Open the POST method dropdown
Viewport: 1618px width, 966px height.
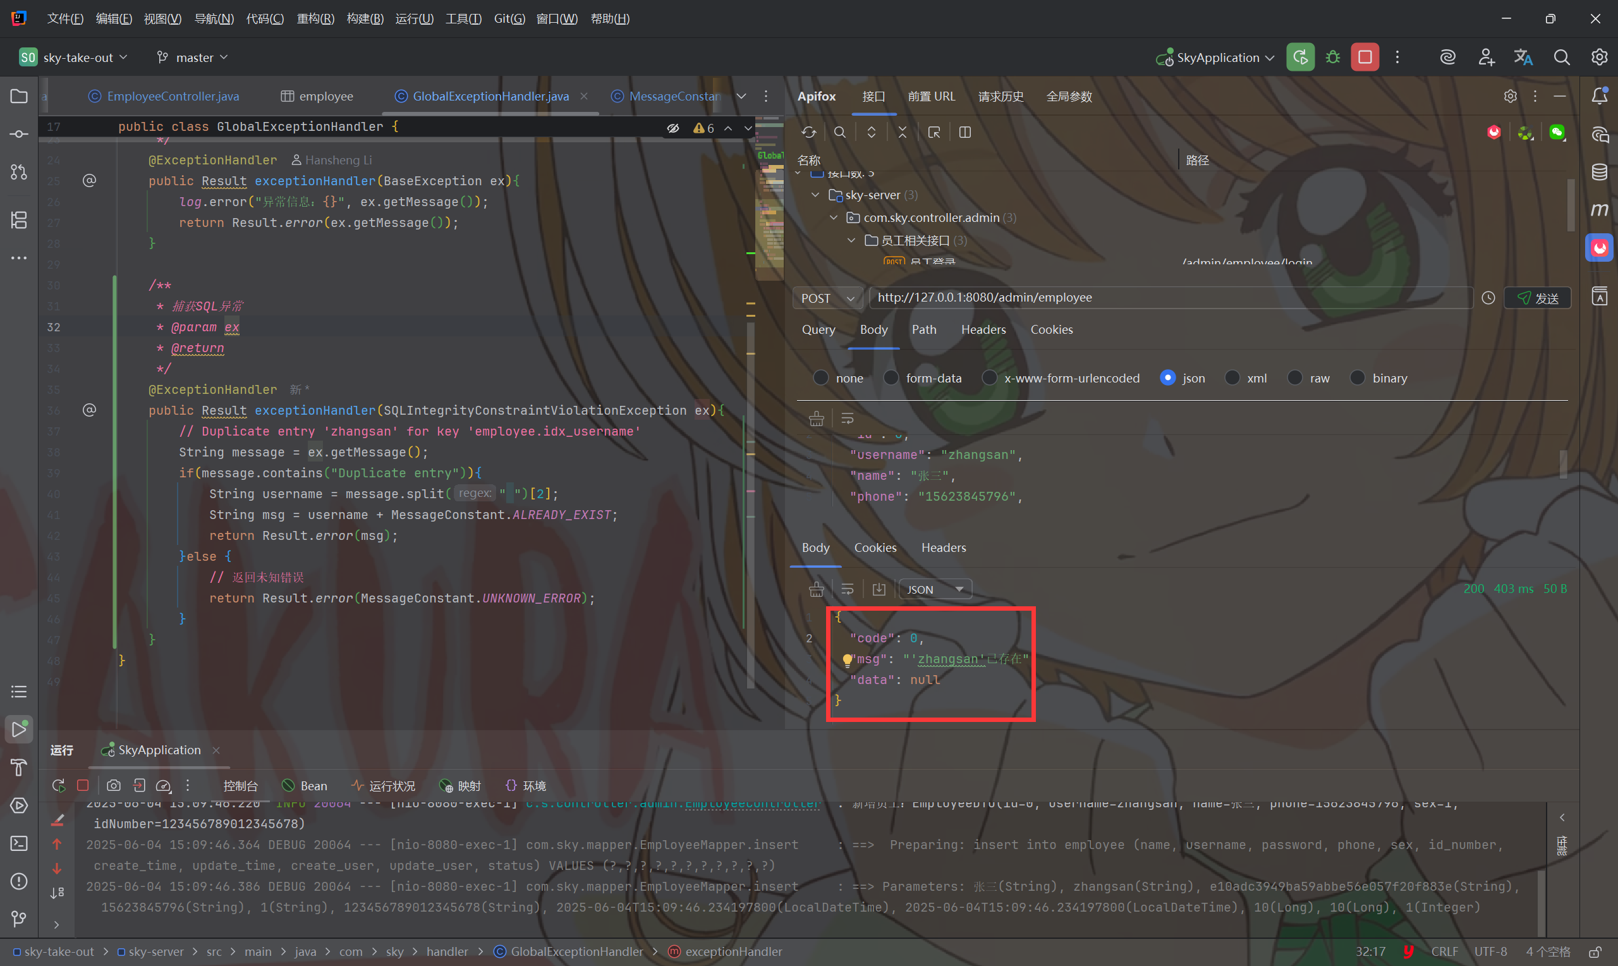827,298
